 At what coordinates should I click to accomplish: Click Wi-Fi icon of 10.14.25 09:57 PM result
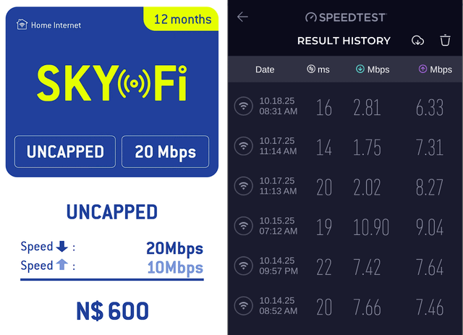pos(244,266)
